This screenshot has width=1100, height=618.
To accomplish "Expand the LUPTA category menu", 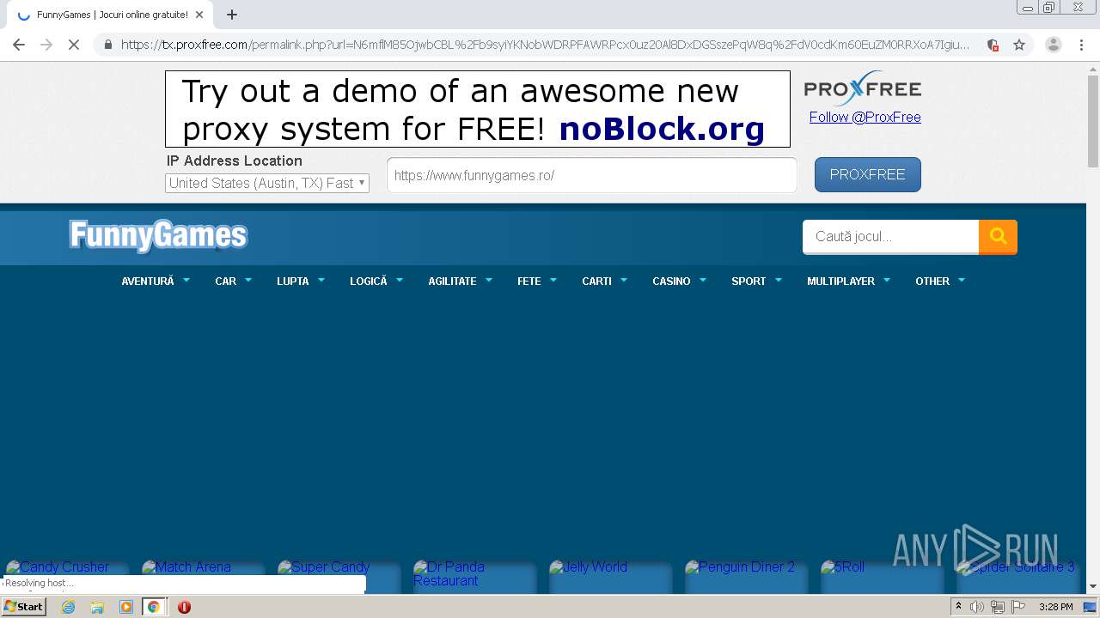I will tap(301, 281).
